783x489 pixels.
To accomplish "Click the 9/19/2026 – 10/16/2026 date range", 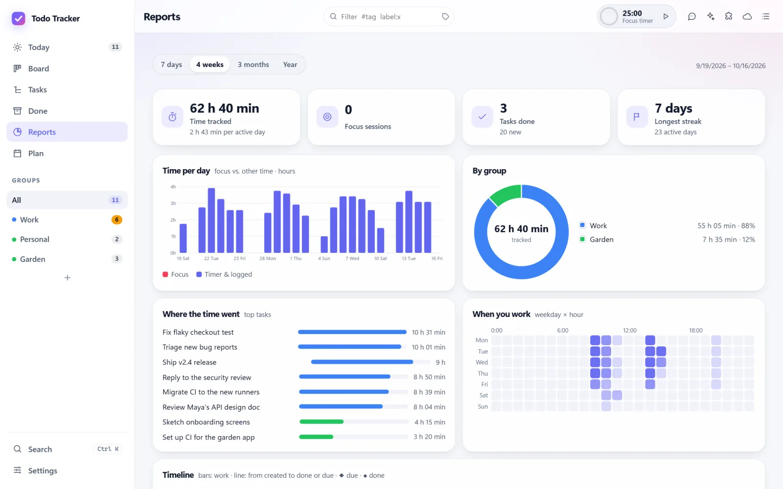I will 731,66.
